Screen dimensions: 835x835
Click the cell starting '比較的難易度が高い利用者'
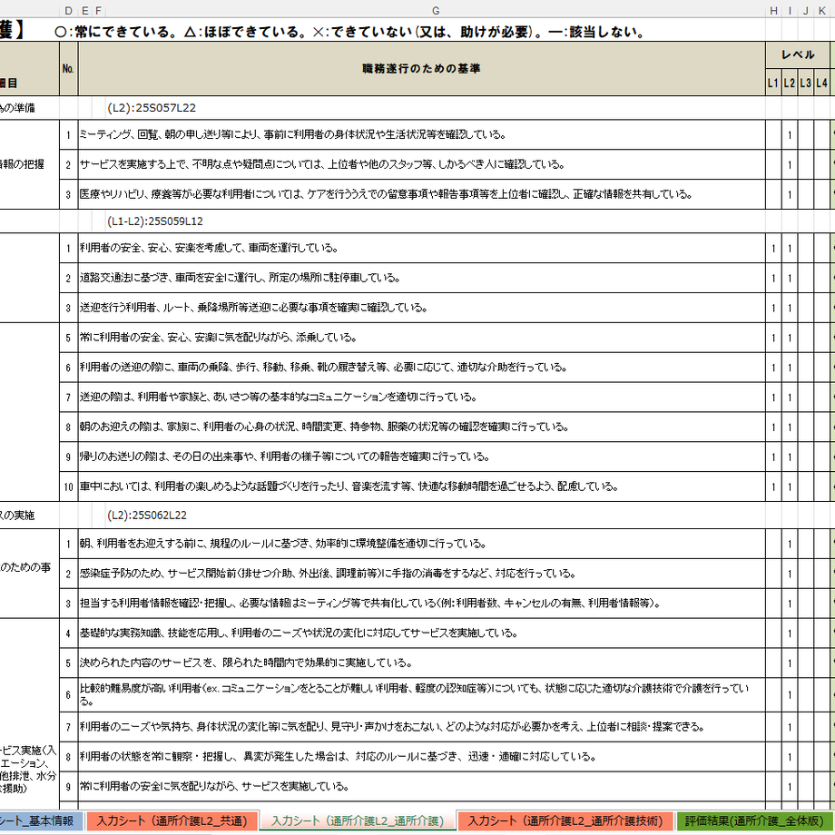pos(422,695)
